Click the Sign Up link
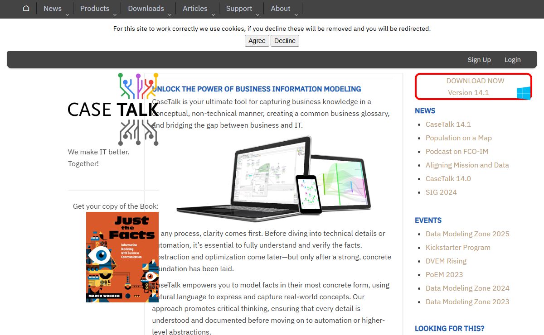Image resolution: width=544 pixels, height=335 pixels. (479, 60)
